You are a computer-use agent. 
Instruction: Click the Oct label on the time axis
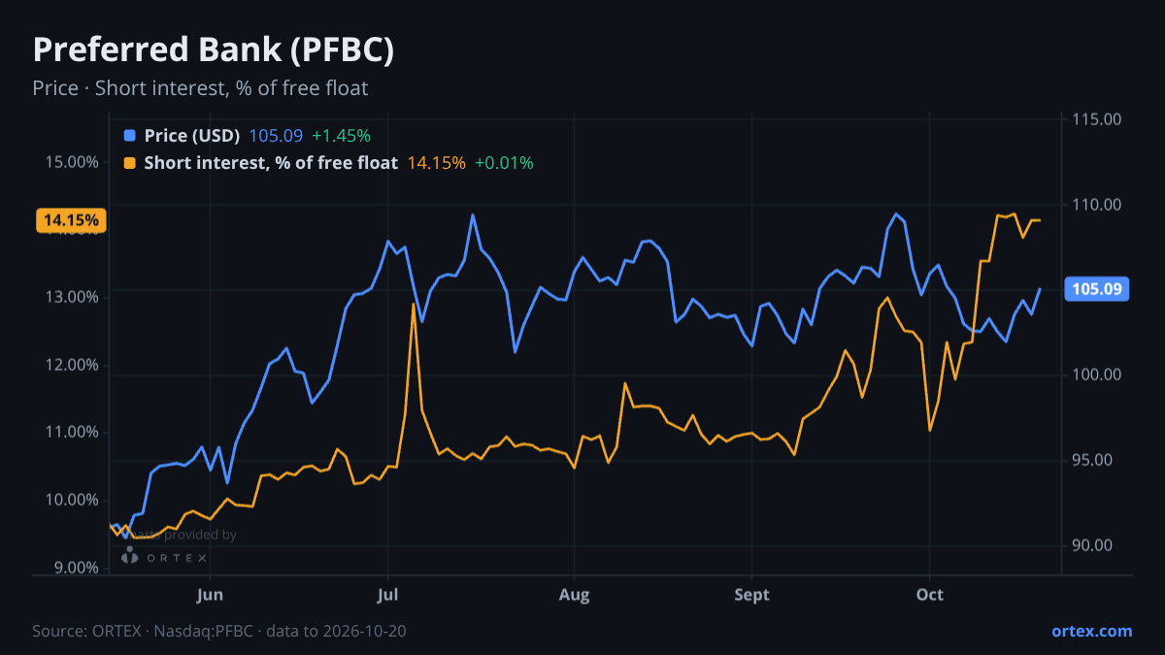pyautogui.click(x=930, y=594)
